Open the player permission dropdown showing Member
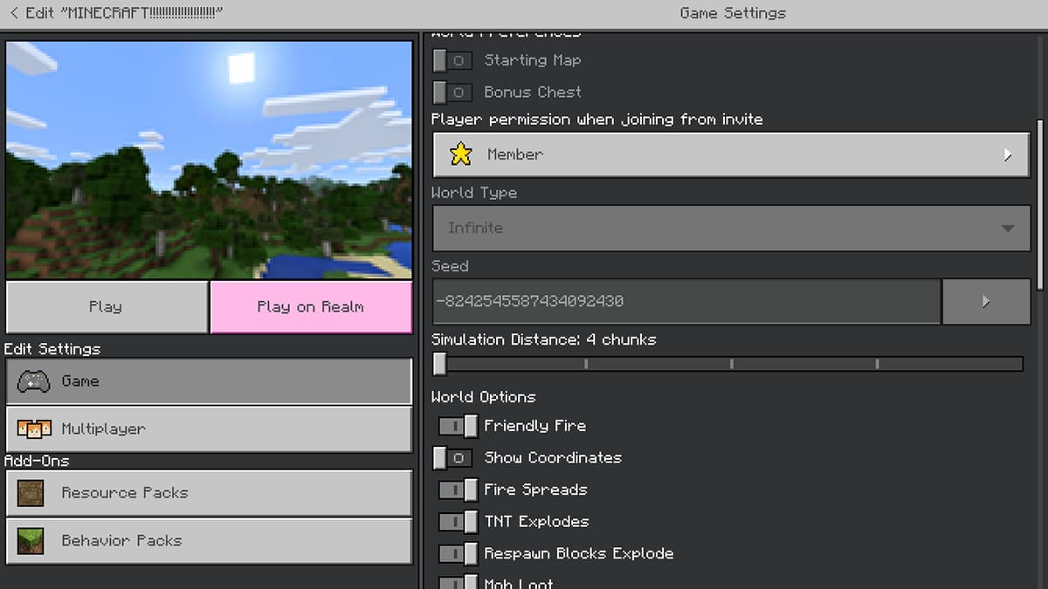The image size is (1048, 589). (x=731, y=154)
